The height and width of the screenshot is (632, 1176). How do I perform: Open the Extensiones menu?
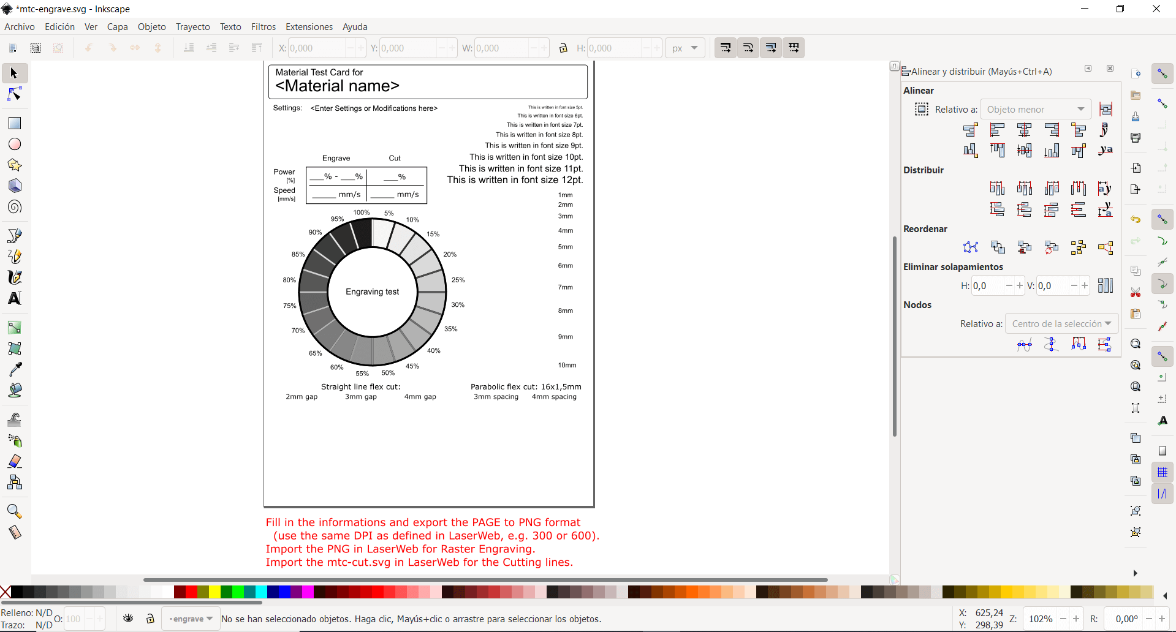(309, 27)
